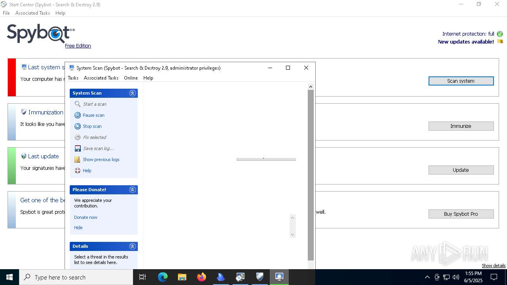The width and height of the screenshot is (507, 285).
Task: Click the Type here to search box
Action: [76, 277]
